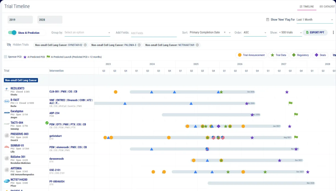Image resolution: width=336 pixels, height=191 pixels.
Task: Open the Eucalyptus trial link
Action: click(17, 111)
